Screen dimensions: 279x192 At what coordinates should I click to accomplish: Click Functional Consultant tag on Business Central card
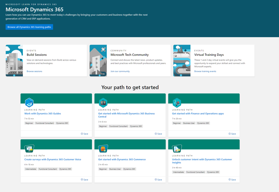(118, 126)
